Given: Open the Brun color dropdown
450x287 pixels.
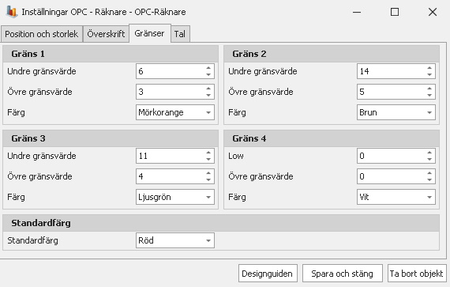Looking at the screenshot, I should point(396,112).
